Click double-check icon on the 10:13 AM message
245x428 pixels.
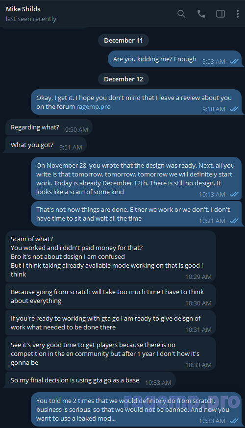click(x=234, y=194)
